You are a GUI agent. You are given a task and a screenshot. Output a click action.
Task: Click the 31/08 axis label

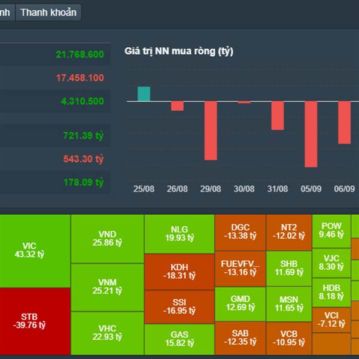(x=278, y=189)
